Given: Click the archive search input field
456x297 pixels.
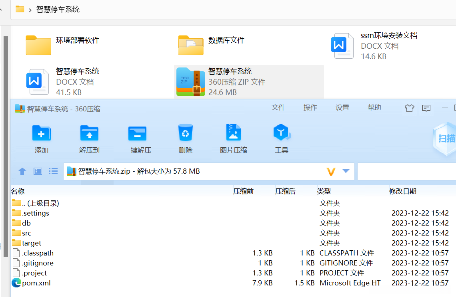Looking at the screenshot, I should 406,171.
